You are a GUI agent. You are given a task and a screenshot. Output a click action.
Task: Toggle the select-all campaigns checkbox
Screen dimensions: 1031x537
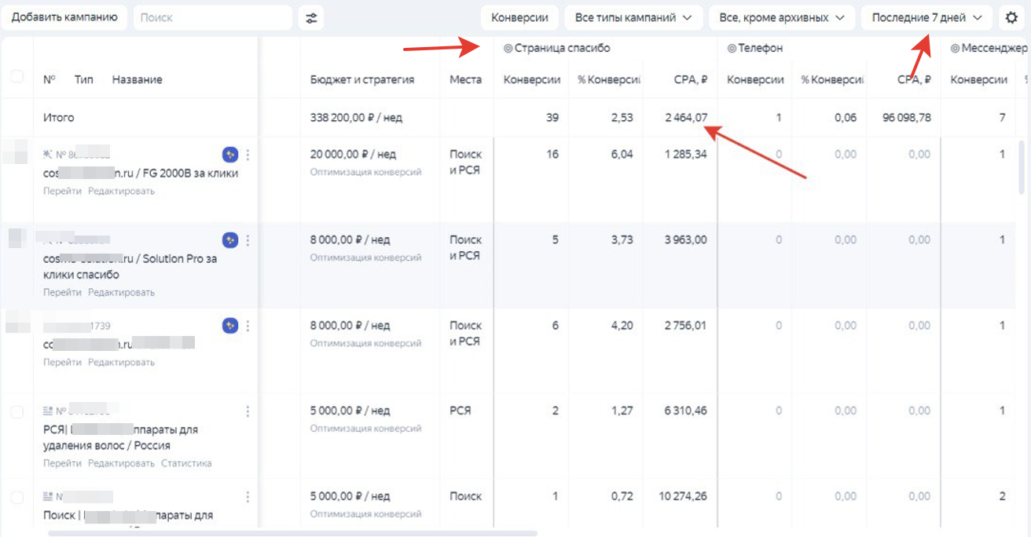coord(17,76)
